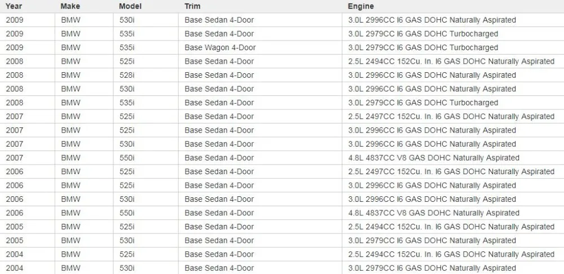The image size is (564, 274).
Task: Select the 2009 BMW 530i row model cell
Action: point(146,20)
